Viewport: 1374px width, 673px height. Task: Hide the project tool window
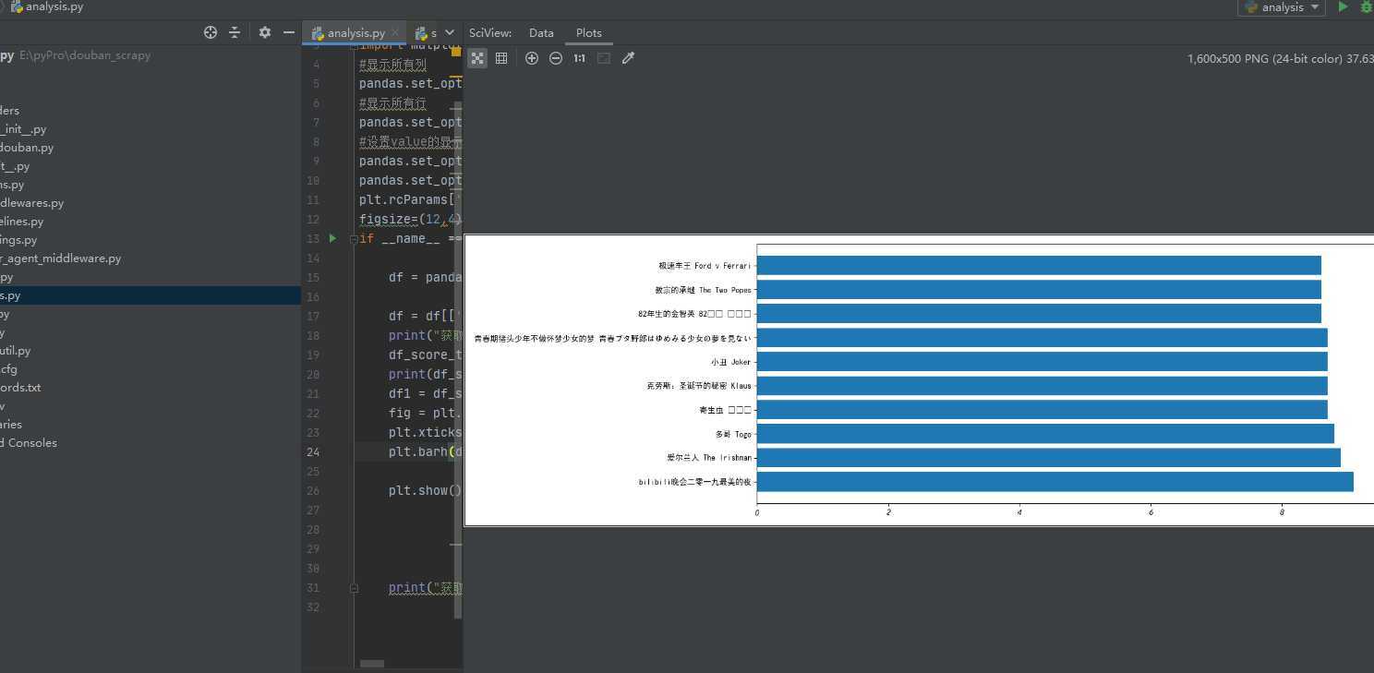coord(289,32)
